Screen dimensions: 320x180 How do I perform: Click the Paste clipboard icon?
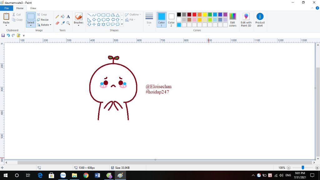[6, 17]
